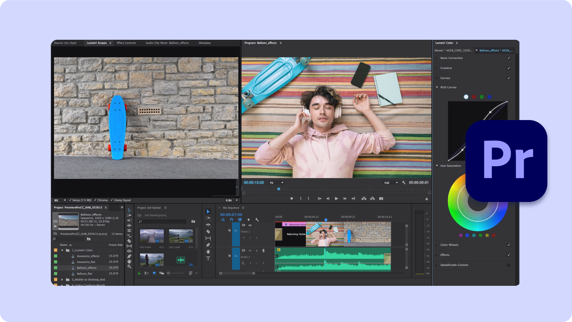Mute the Audio 1 track

(x=251, y=251)
